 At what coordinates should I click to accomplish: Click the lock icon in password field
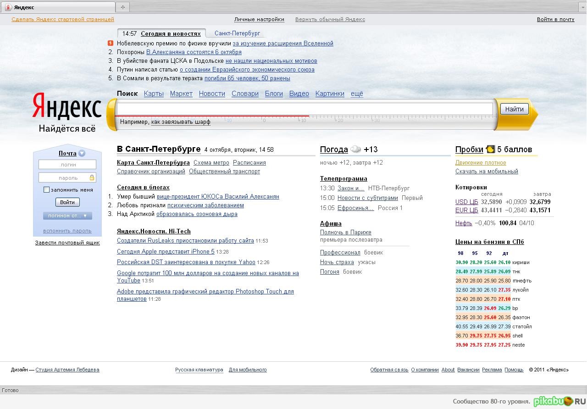[x=92, y=177]
